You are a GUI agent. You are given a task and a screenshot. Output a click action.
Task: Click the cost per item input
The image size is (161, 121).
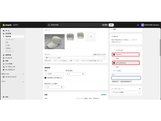[x=54, y=87]
